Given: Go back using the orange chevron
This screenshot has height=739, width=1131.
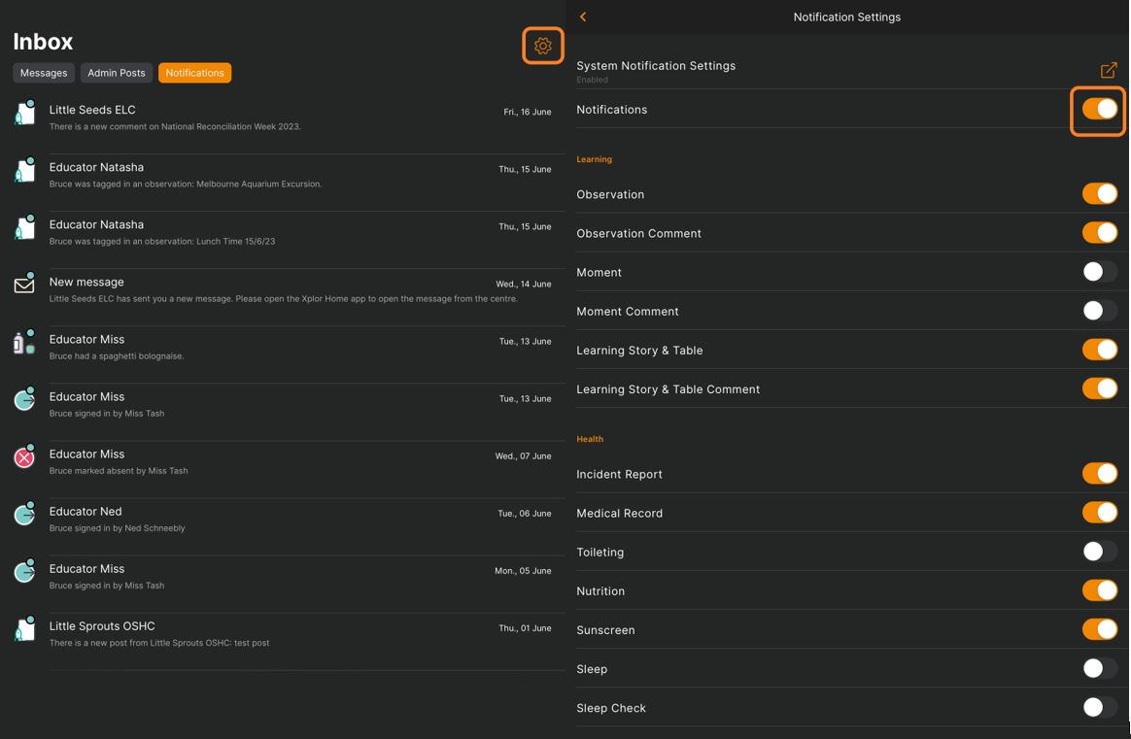Looking at the screenshot, I should pyautogui.click(x=583, y=17).
